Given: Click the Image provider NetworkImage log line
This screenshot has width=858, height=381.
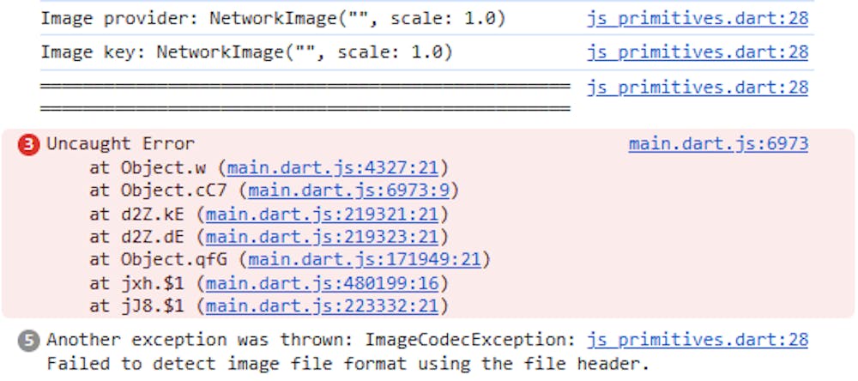Looking at the screenshot, I should (x=273, y=18).
